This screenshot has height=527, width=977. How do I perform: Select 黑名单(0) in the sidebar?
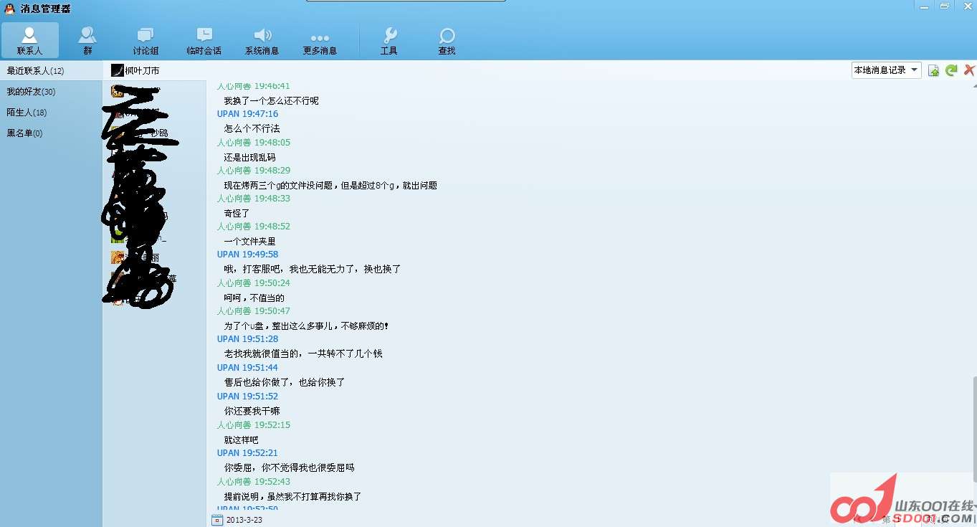[51, 133]
